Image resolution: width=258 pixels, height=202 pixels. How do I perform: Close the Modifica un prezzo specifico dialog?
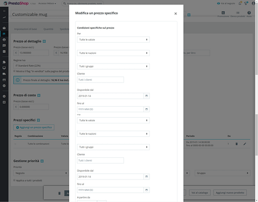pyautogui.click(x=175, y=13)
